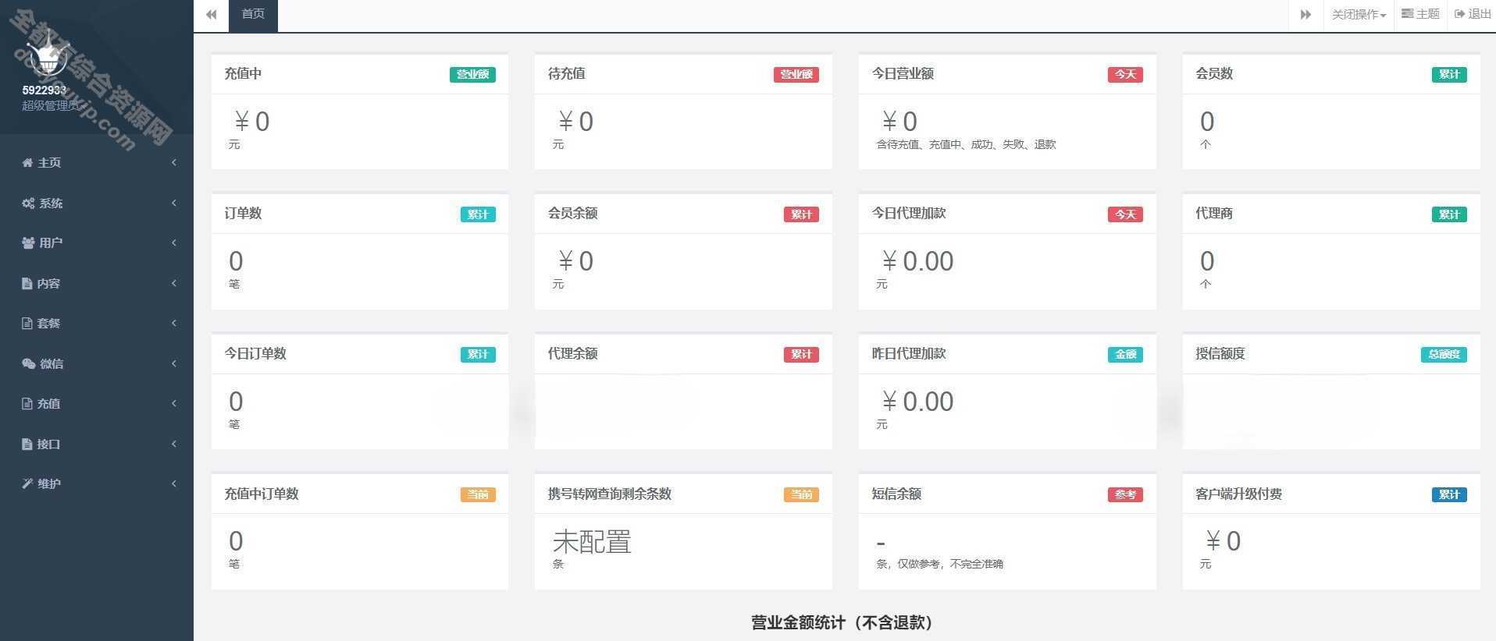This screenshot has width=1496, height=641.
Task: Expand the 系统 menu chevron
Action: (174, 203)
